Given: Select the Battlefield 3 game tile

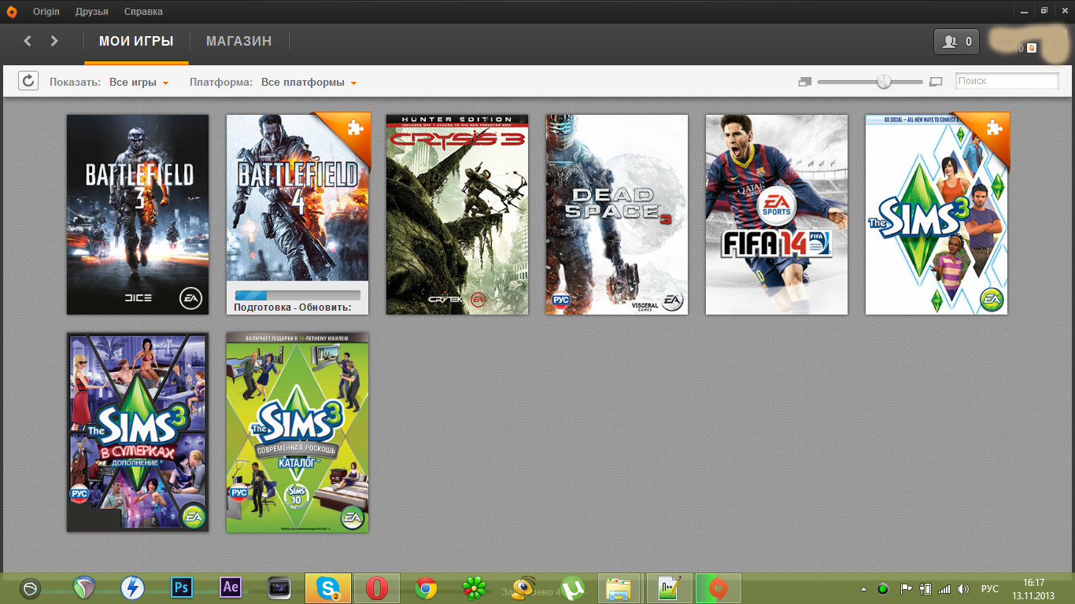Looking at the screenshot, I should (138, 215).
